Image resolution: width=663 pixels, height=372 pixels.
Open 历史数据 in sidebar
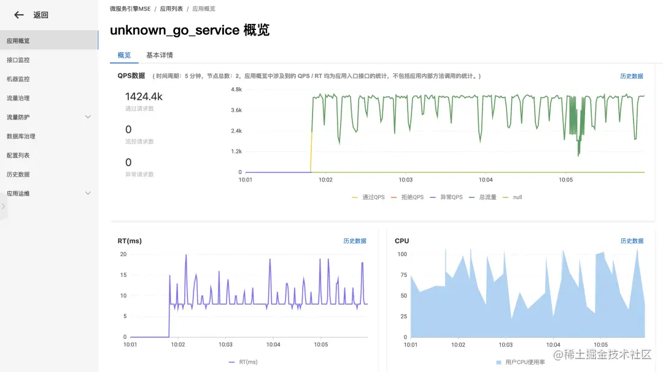click(x=49, y=174)
